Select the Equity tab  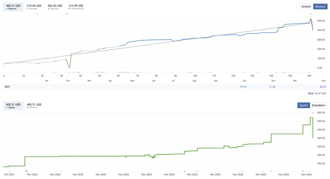(303, 105)
